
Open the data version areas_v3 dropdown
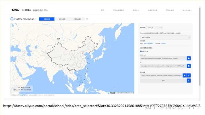coord(154,28)
